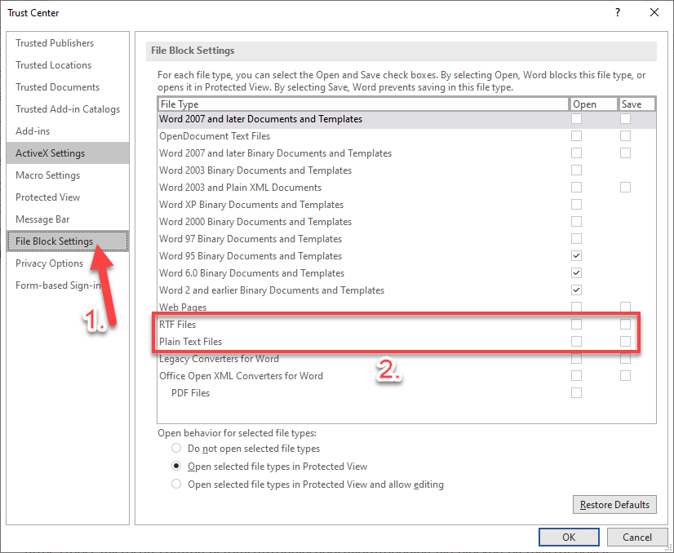This screenshot has width=674, height=553.
Task: Switch to Trusted Publishers section
Action: click(55, 42)
